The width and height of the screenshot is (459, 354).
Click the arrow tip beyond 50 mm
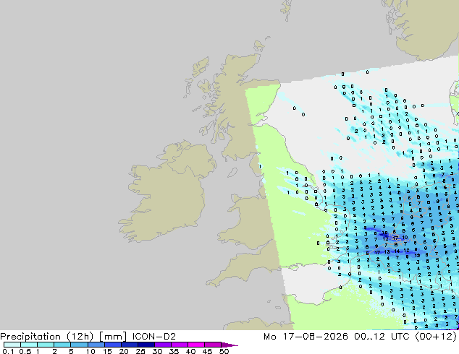tap(230, 345)
